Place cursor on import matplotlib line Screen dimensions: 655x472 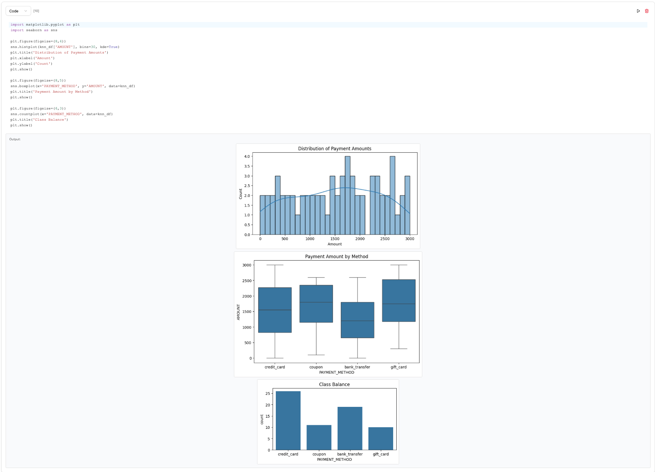click(x=45, y=25)
